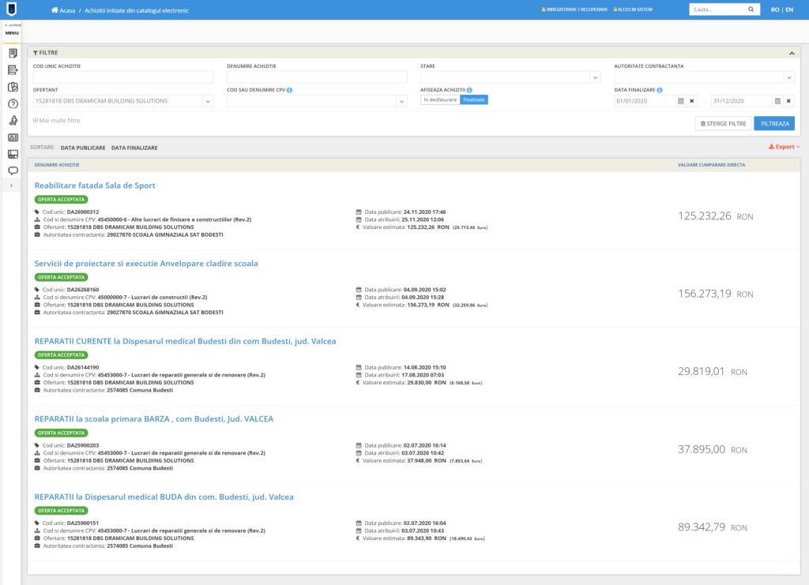Open the help question mark sidebar icon
Viewport: 809px width, 585px height.
(13, 103)
